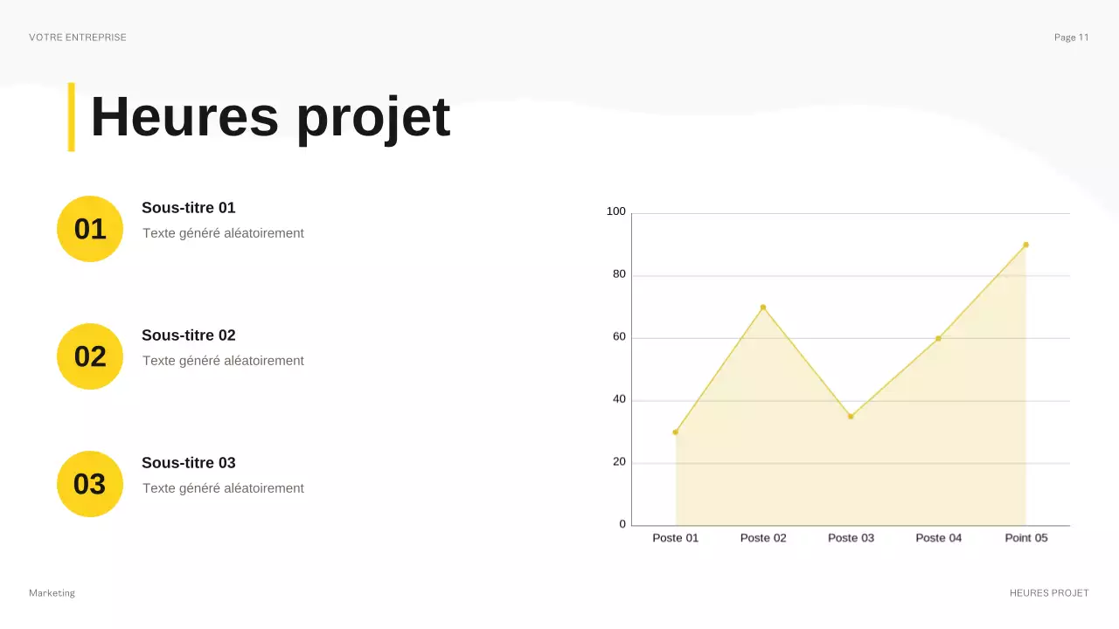
Task: Click the Sous-titre 01 heading
Action: point(189,208)
